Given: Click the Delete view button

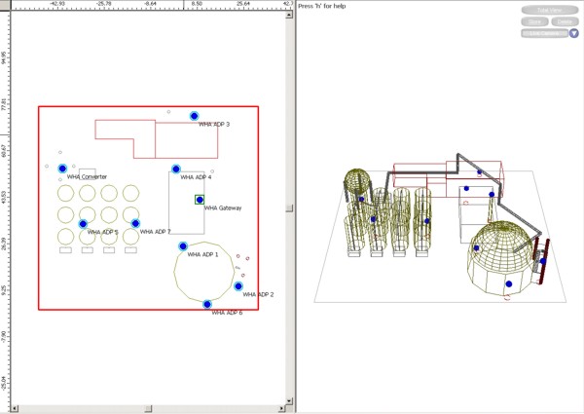Looking at the screenshot, I should (x=564, y=20).
